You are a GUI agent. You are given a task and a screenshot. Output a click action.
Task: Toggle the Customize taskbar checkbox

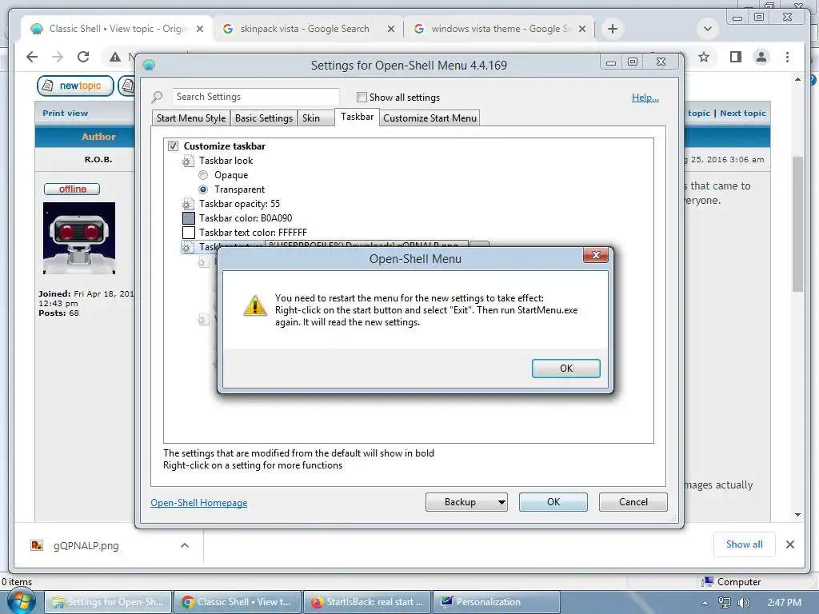tap(173, 146)
